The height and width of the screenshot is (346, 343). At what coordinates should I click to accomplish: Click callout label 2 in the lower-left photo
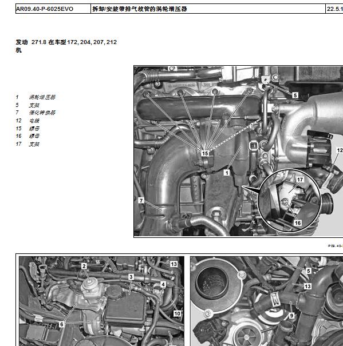84,267
